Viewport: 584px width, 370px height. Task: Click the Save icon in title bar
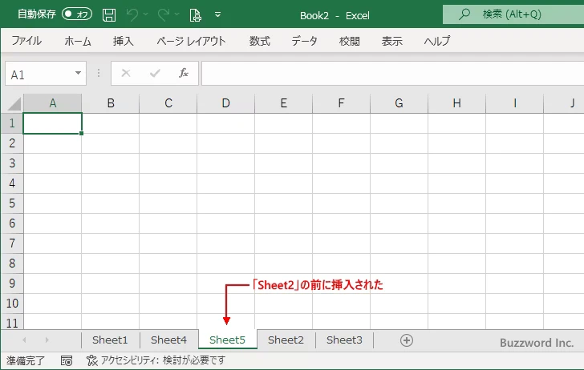point(109,14)
